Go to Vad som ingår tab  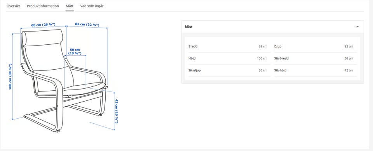click(92, 6)
